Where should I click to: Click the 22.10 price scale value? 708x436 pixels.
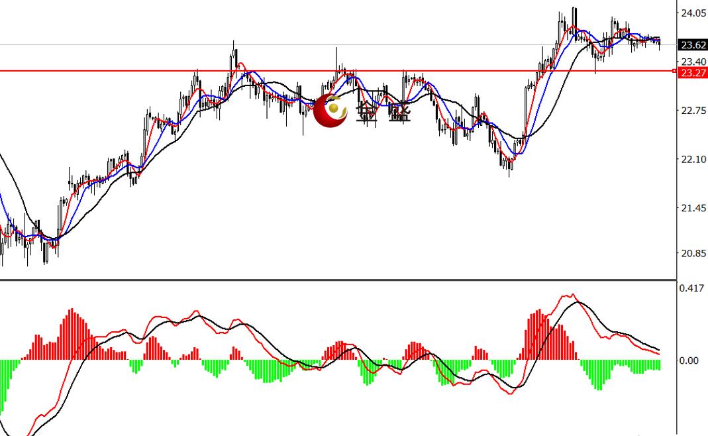coord(693,160)
